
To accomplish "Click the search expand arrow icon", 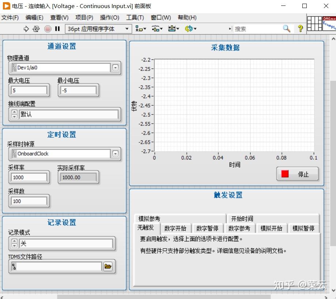I will 230,29.
